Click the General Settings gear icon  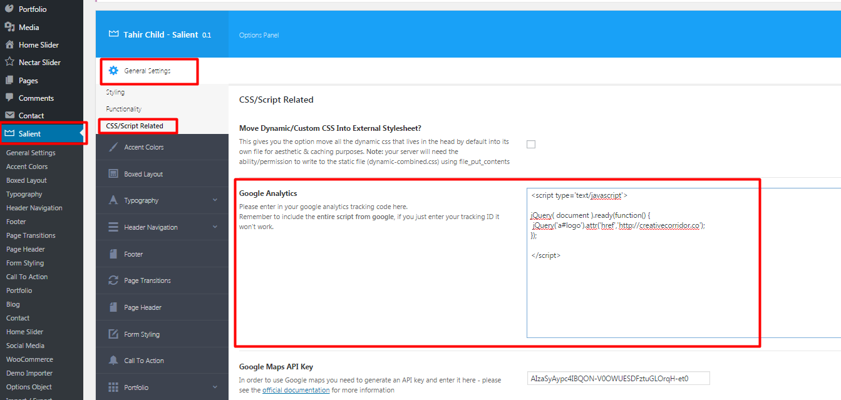[x=114, y=71]
